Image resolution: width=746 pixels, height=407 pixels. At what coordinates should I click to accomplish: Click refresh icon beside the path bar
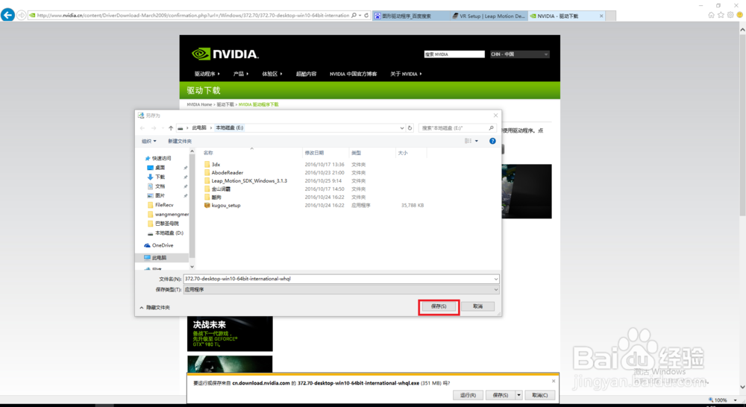coord(410,128)
